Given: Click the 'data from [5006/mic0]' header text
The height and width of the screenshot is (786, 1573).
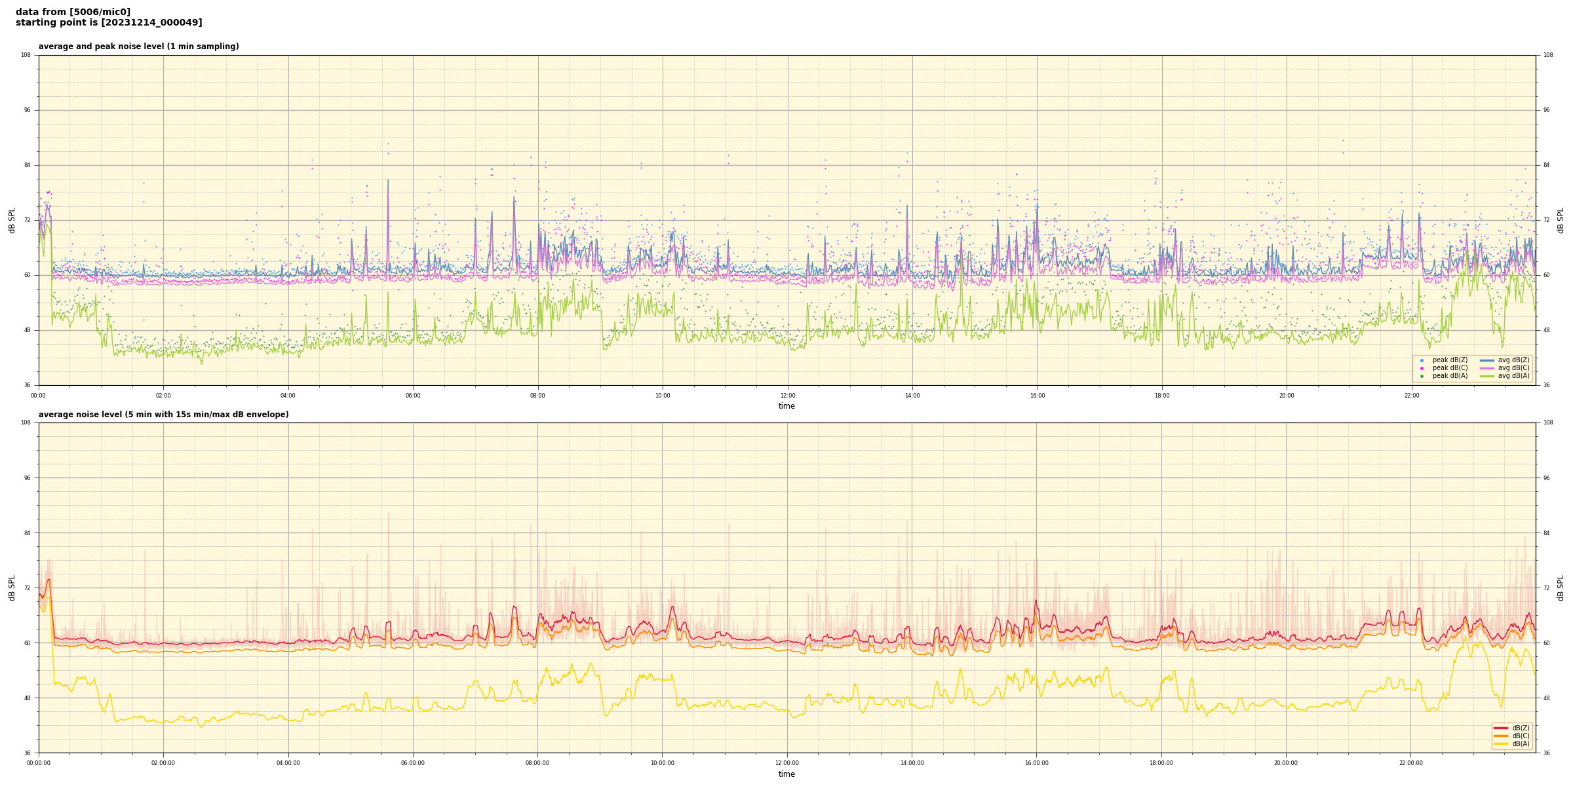Looking at the screenshot, I should 73,12.
